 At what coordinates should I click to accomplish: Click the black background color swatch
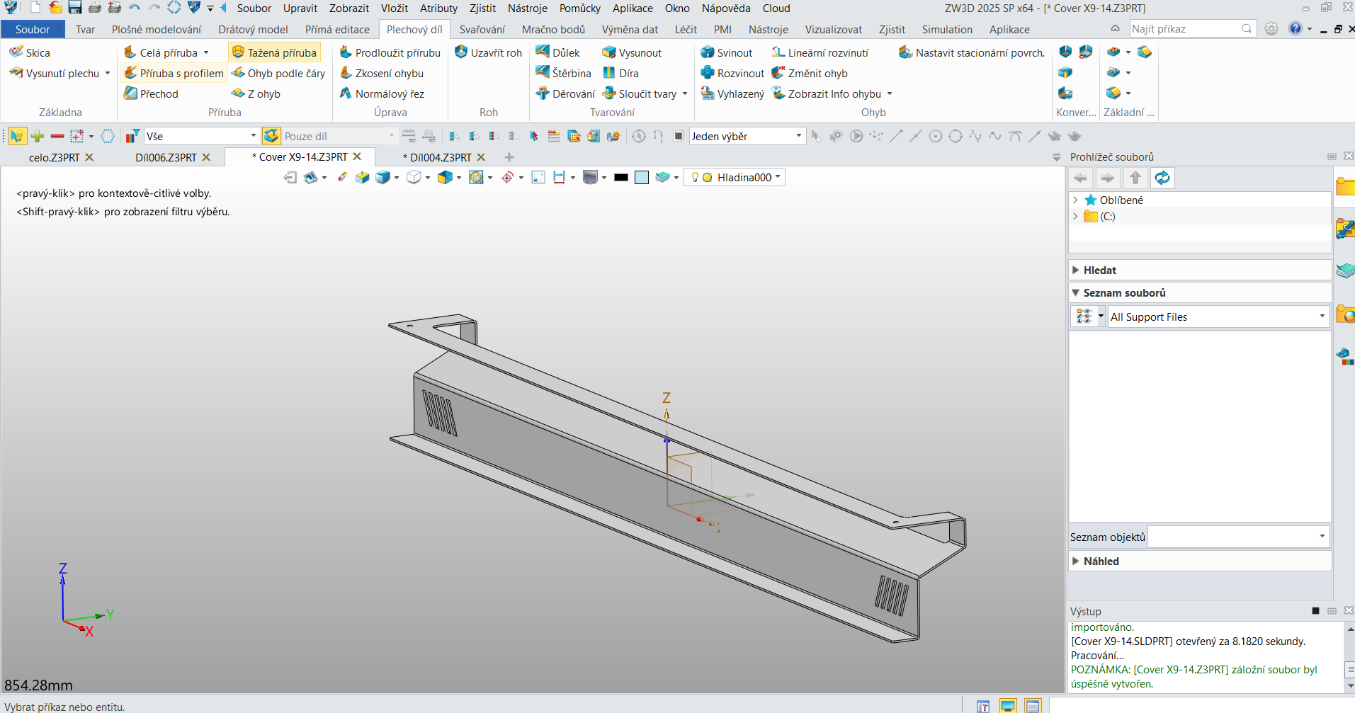pos(621,178)
